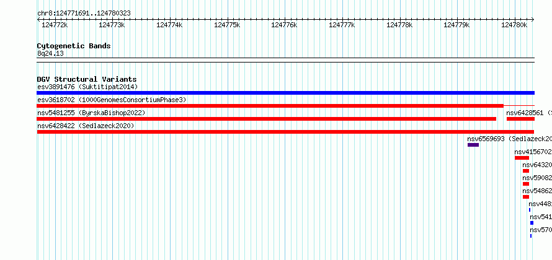Click the red esv3618702 variant bar

pyautogui.click(x=270, y=106)
